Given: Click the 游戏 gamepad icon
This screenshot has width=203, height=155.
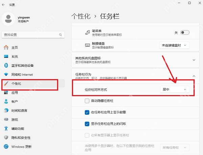Looking at the screenshot, I should coord(6,119).
